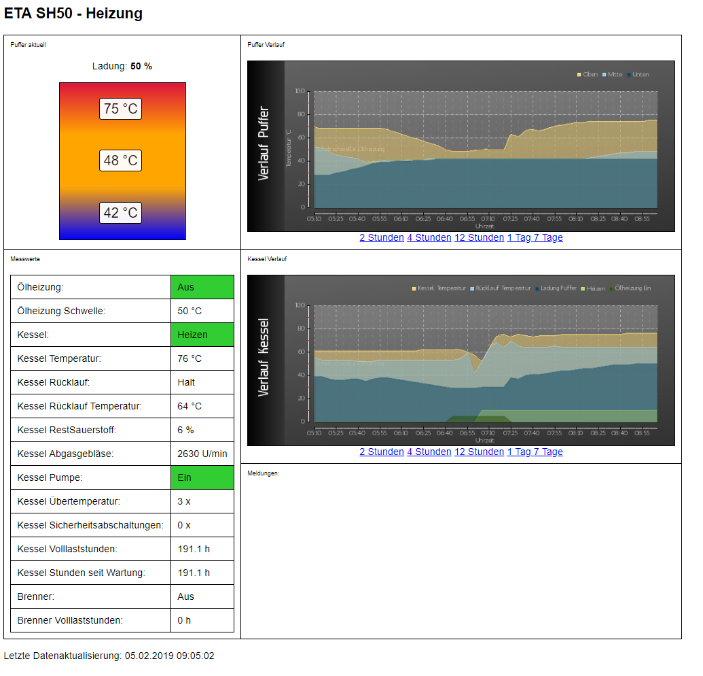This screenshot has width=703, height=676.
Task: Click the Verlauf Kessel vertical chart title
Action: (264, 358)
